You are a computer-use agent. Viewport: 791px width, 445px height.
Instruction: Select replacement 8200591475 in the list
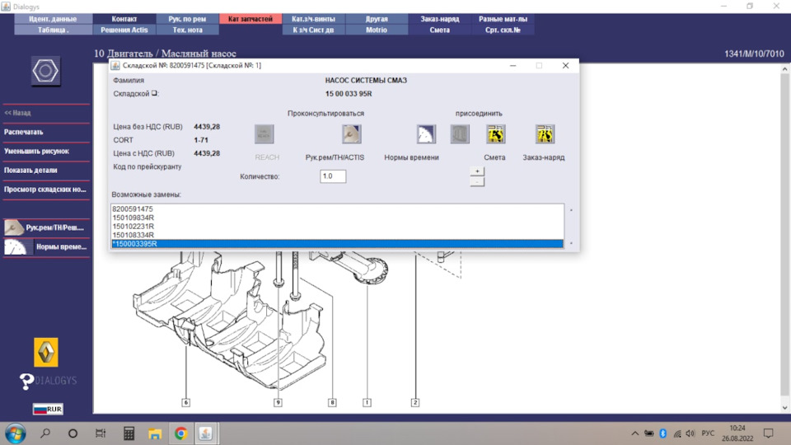tap(337, 208)
